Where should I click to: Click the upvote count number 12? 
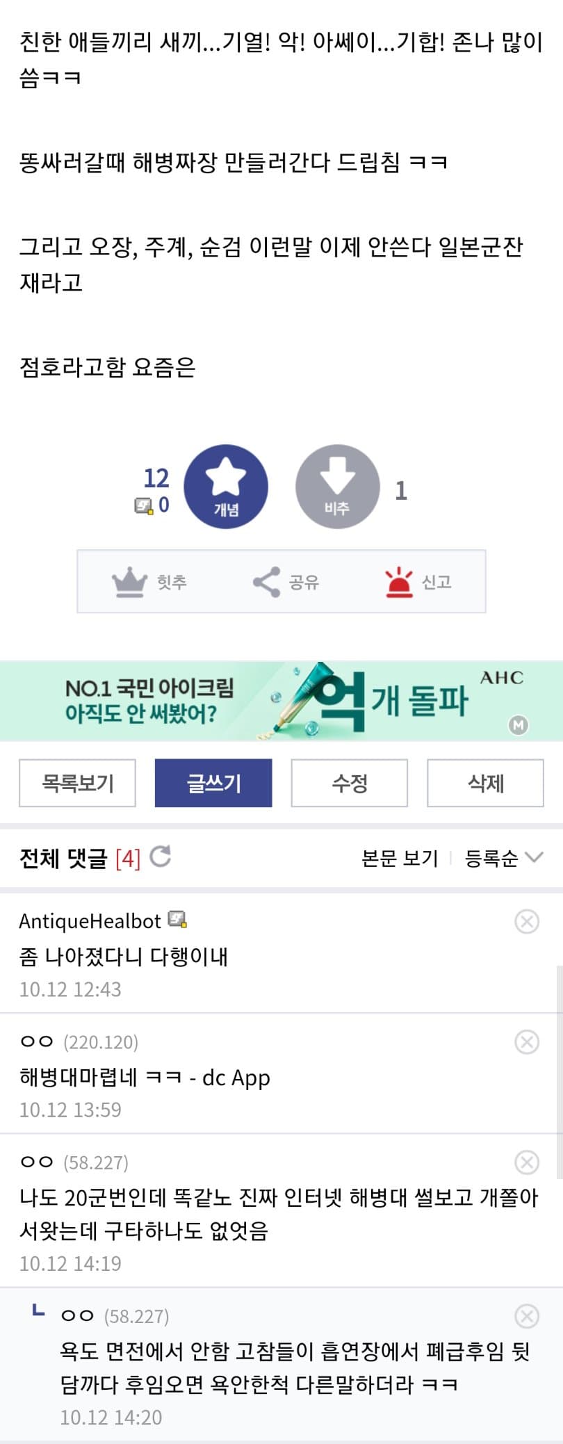[156, 478]
